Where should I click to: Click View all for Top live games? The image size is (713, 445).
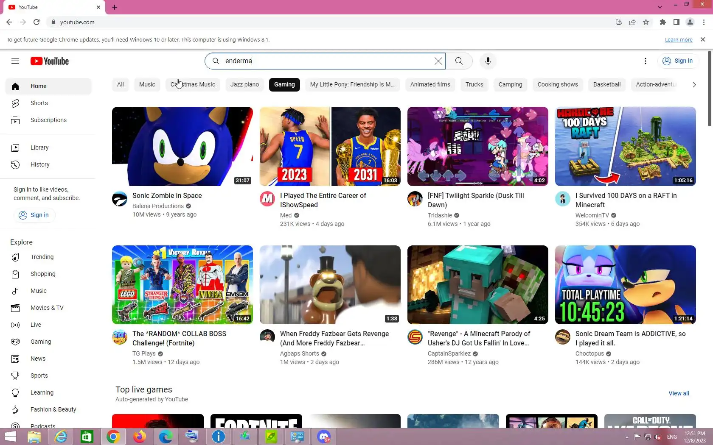[x=679, y=393]
